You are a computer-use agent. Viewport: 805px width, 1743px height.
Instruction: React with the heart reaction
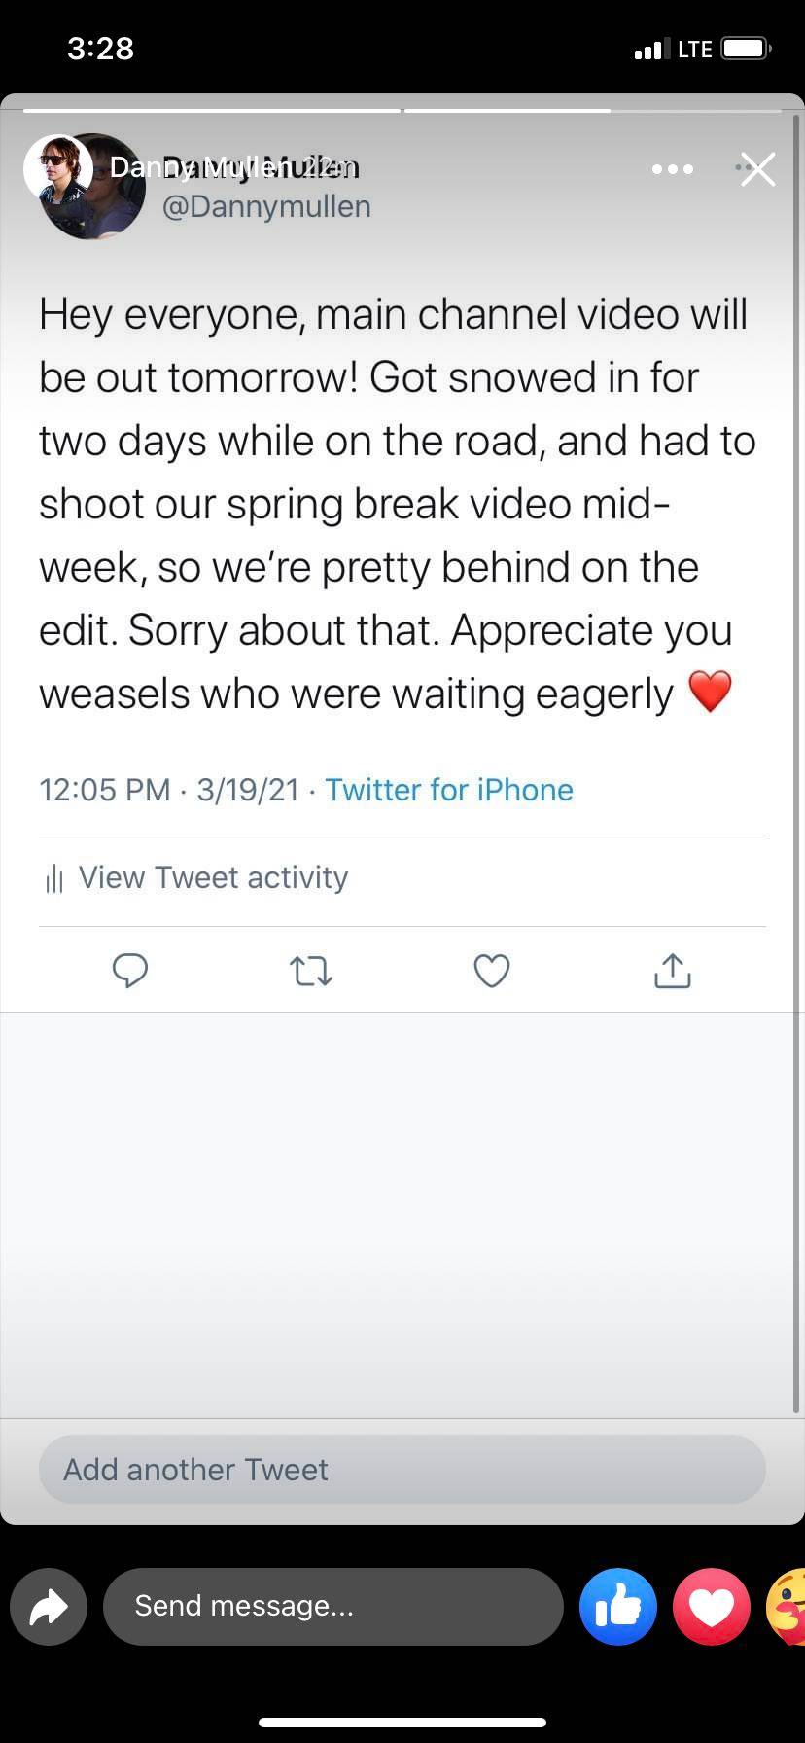click(712, 1607)
